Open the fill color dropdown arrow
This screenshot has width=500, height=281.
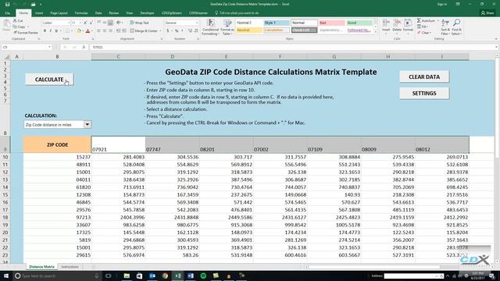(83, 31)
